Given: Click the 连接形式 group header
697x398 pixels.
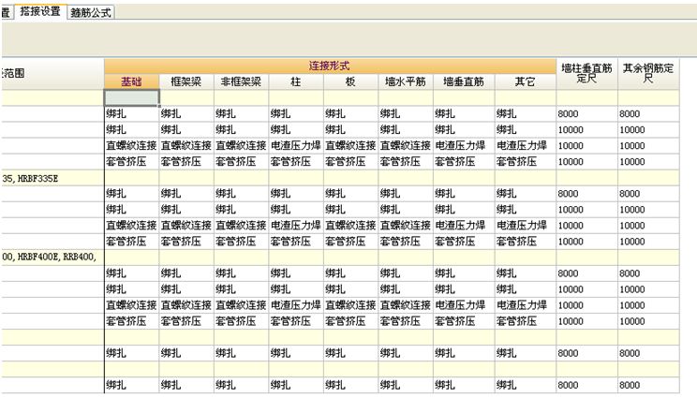Looking at the screenshot, I should coord(330,66).
